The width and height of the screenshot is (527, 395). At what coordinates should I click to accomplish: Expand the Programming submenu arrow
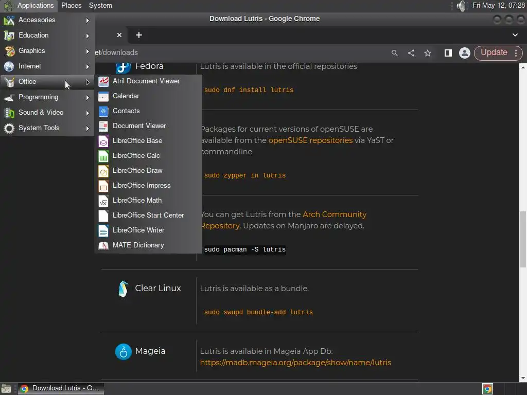click(x=87, y=97)
